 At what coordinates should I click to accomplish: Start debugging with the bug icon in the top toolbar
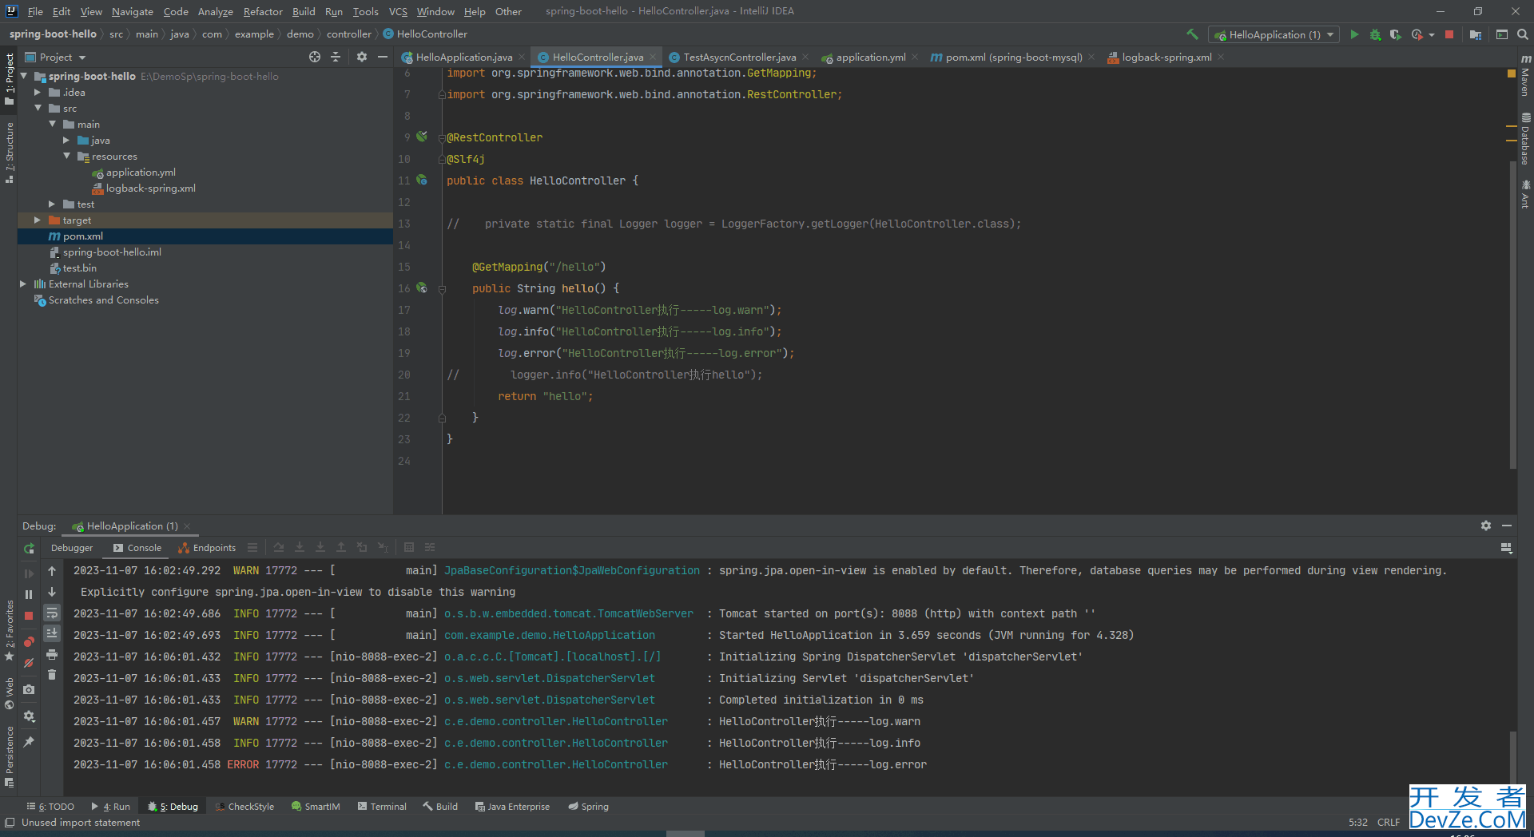point(1375,34)
